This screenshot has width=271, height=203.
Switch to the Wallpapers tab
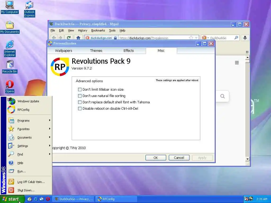[x=64, y=50]
